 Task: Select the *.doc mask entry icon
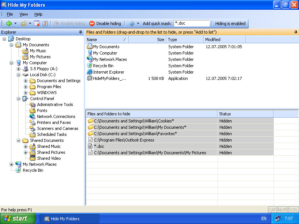click(x=90, y=146)
